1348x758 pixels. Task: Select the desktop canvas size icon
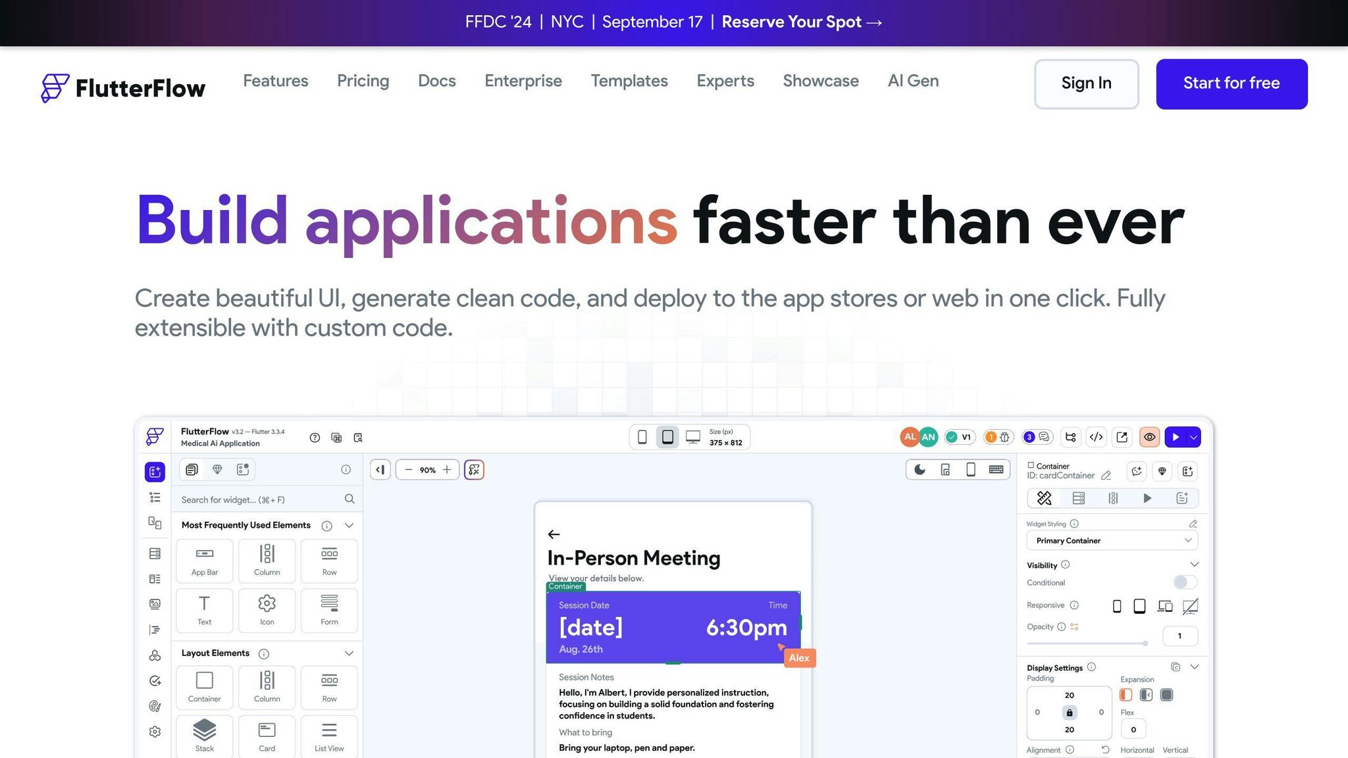[x=692, y=437]
